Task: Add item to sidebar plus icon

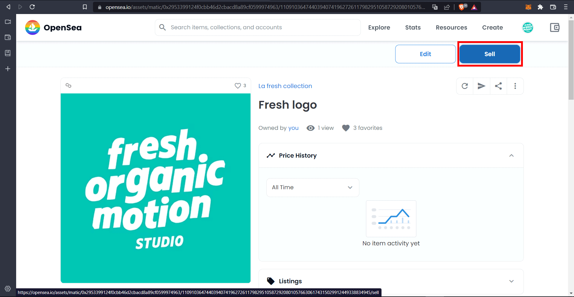Action: pos(8,69)
